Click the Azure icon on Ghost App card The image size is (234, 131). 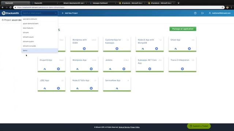175,48
